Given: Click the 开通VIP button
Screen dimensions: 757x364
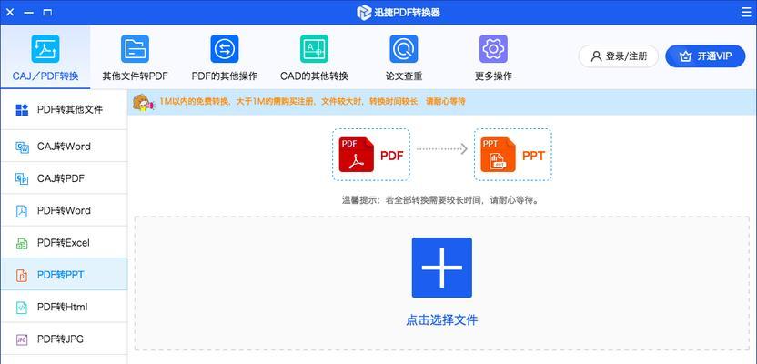Looking at the screenshot, I should [x=705, y=56].
